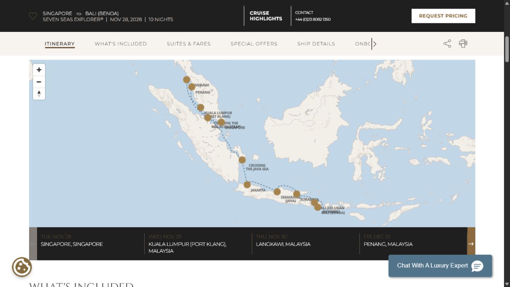Click Singapore to Bali cruise title
This screenshot has height=287, width=510.
(81, 13)
